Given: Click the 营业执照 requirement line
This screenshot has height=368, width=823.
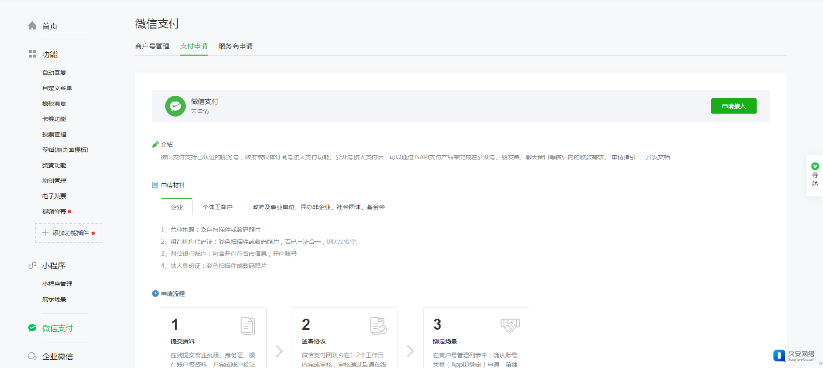Looking at the screenshot, I should click(211, 230).
